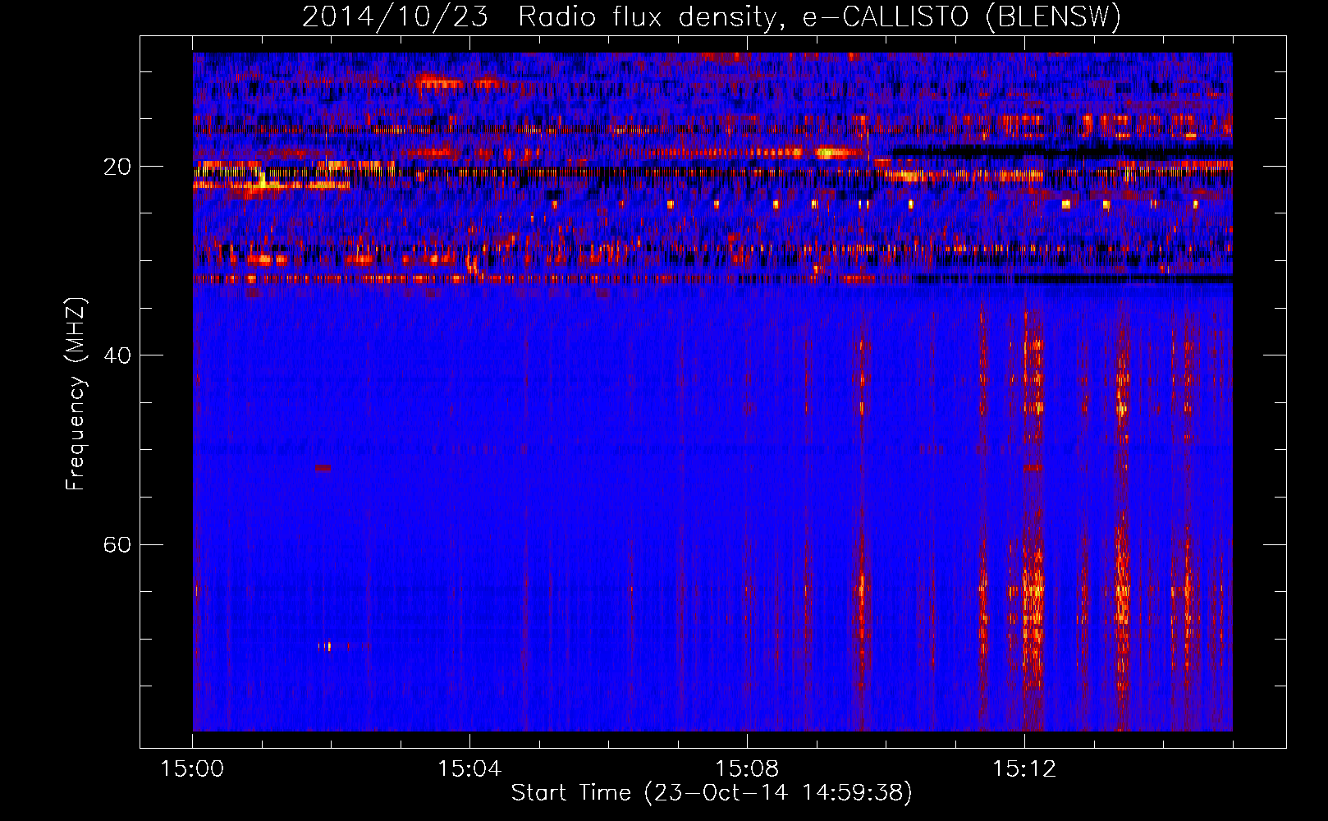The width and height of the screenshot is (1328, 821).
Task: Click the 15:04 time axis label
Action: tap(469, 768)
